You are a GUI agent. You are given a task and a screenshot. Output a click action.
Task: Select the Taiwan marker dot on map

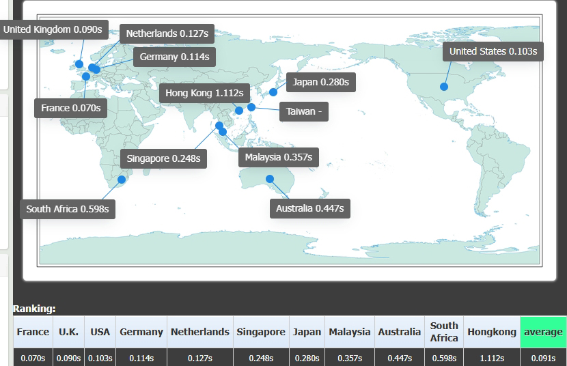251,107
